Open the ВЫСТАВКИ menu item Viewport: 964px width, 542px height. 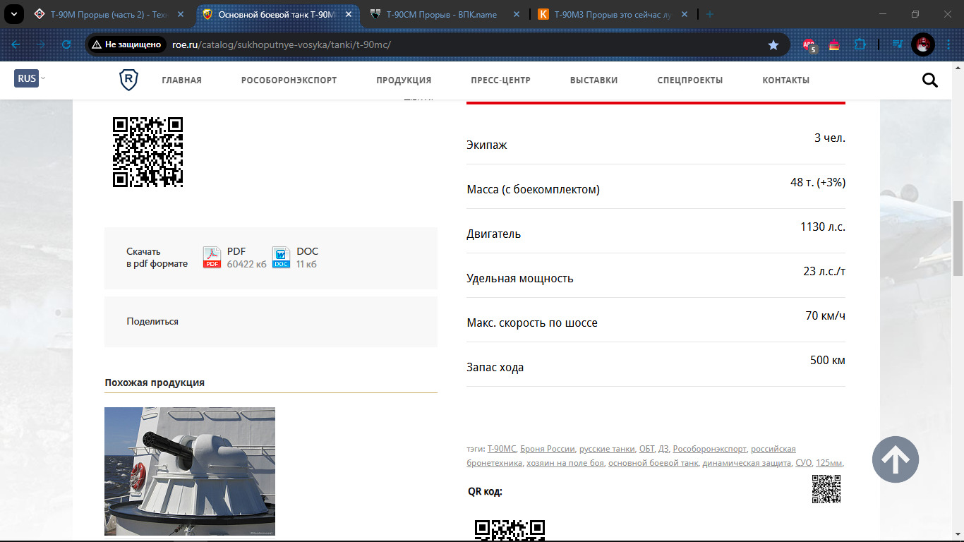[x=594, y=80]
